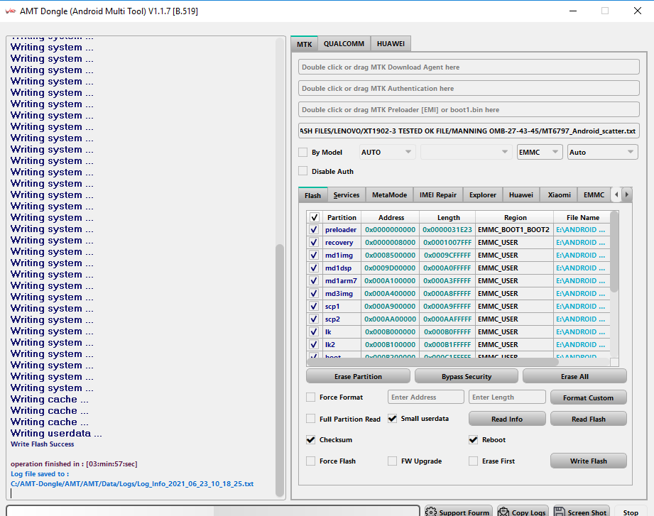Viewport: 654px width, 516px height.
Task: Click the Support Forum gear icon
Action: pyautogui.click(x=431, y=512)
